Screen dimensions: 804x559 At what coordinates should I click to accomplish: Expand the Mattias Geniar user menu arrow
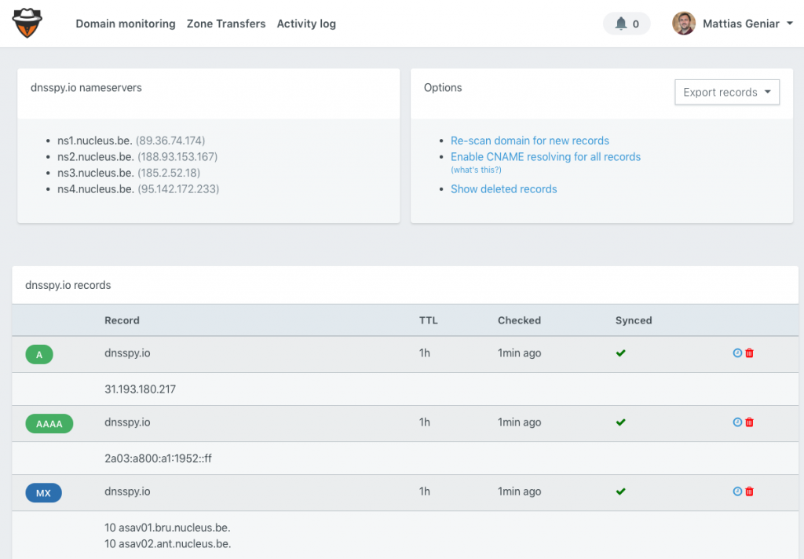790,23
